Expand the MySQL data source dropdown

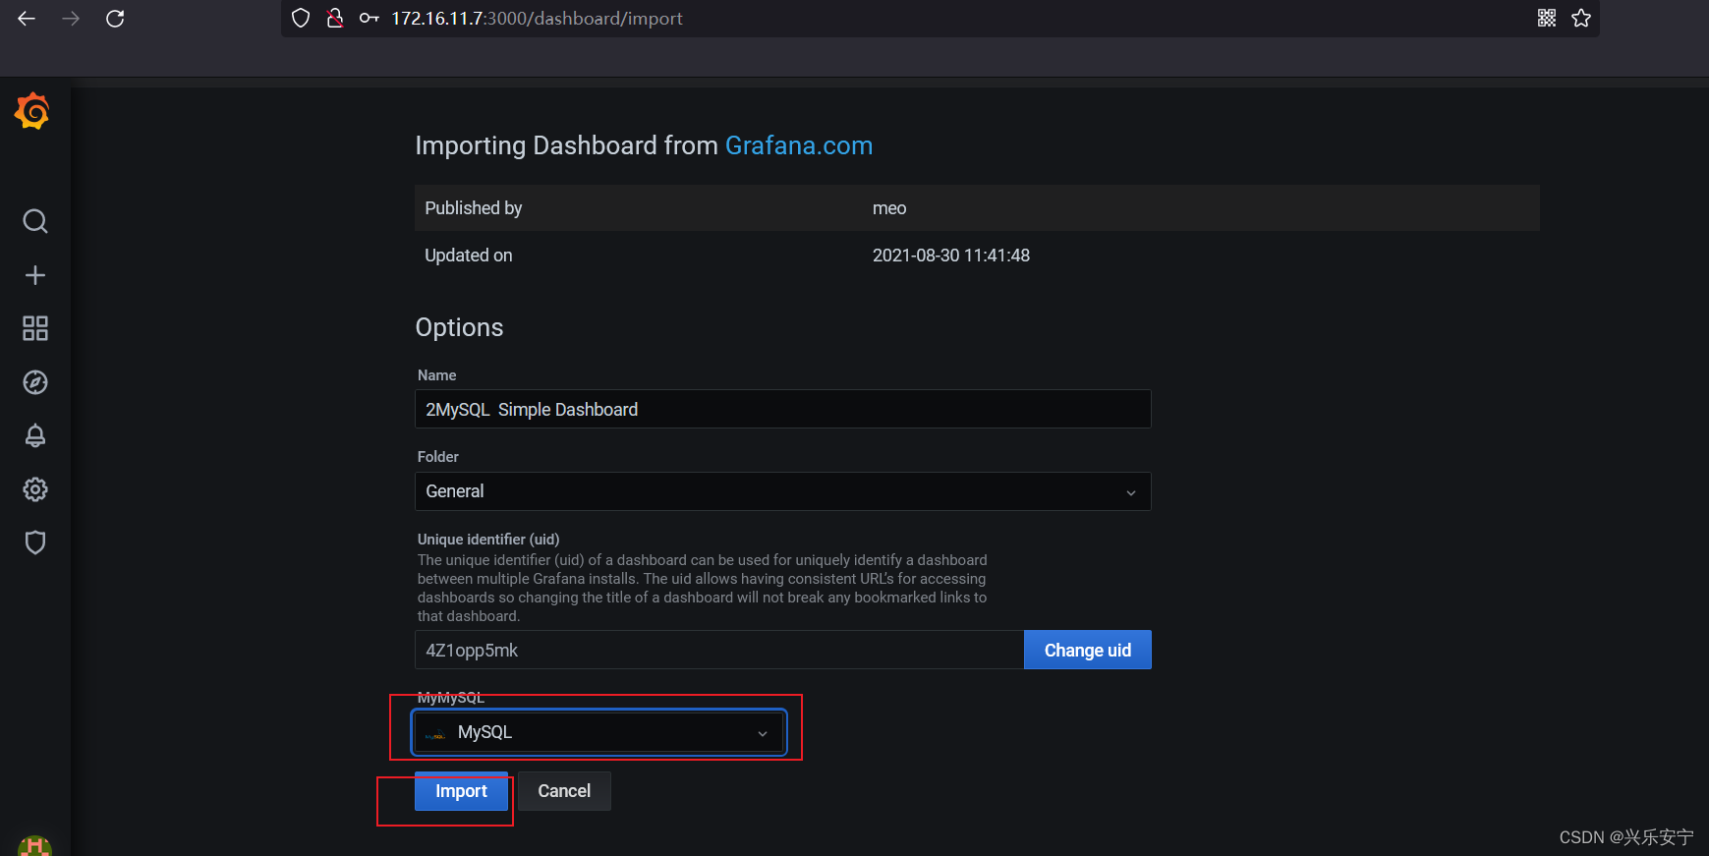pyautogui.click(x=599, y=732)
